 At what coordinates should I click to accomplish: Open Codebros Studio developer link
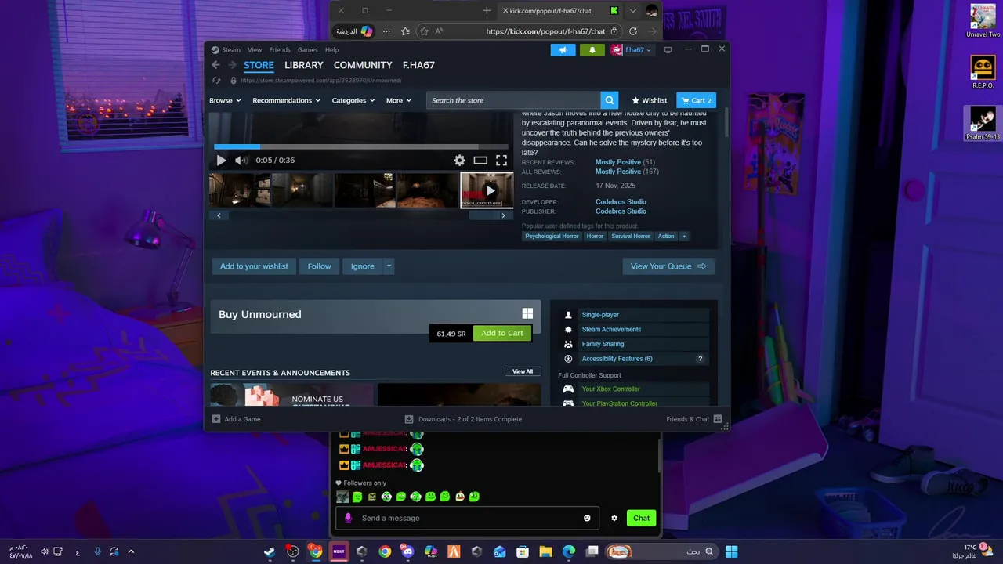(x=621, y=202)
